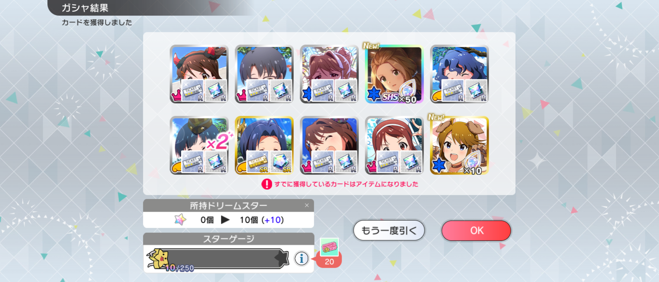659x282 pixels.
Task: Click もう一度引く to draw again
Action: 389,231
